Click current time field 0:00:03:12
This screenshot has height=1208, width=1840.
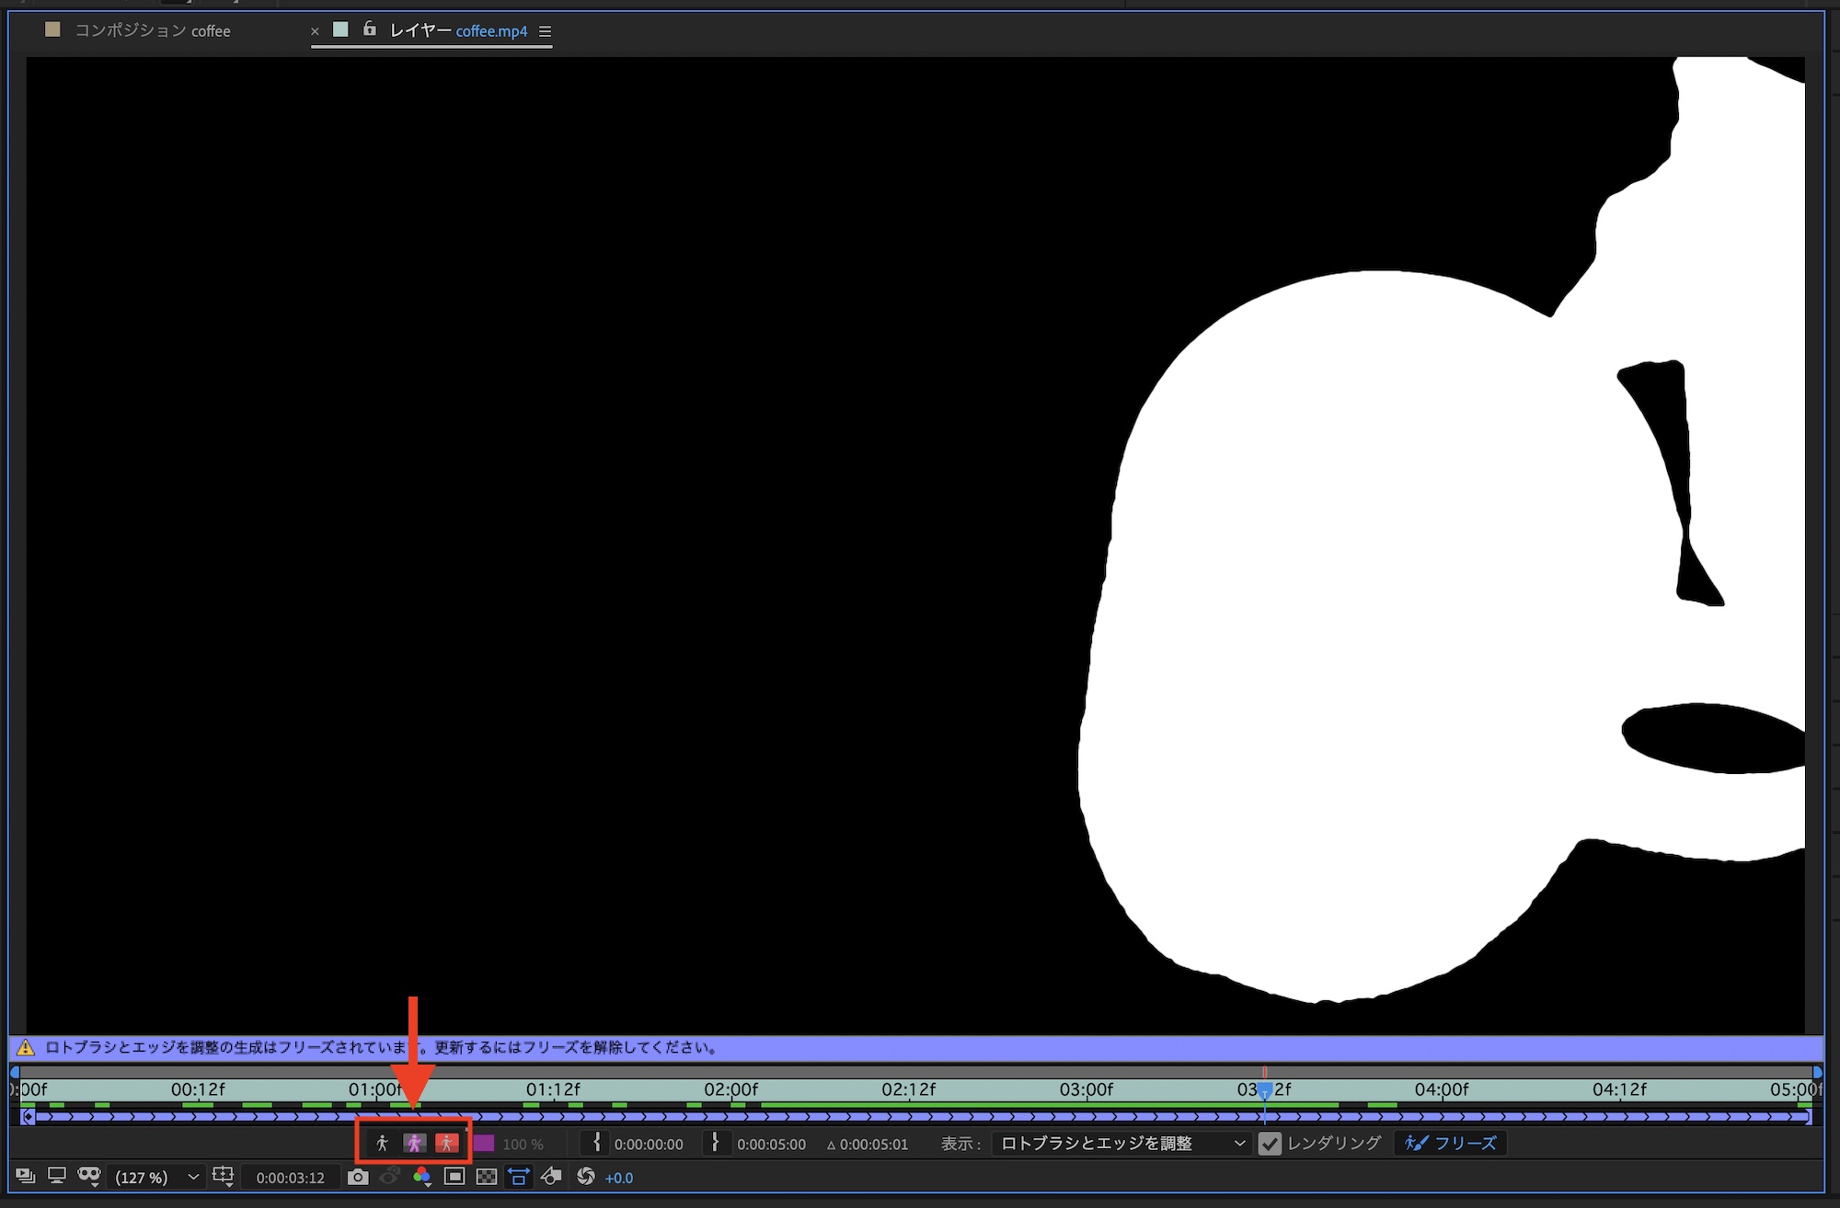(x=290, y=1178)
